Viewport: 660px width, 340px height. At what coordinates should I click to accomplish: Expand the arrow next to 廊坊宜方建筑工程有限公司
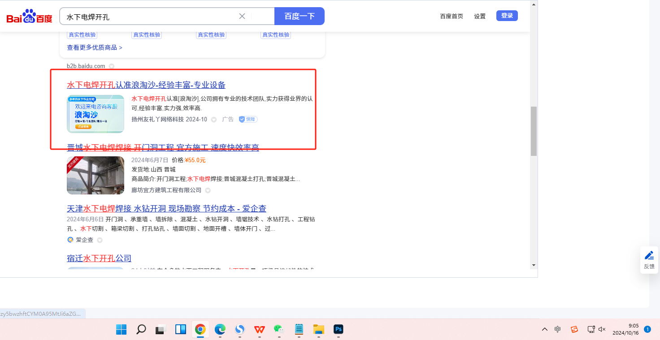click(208, 190)
